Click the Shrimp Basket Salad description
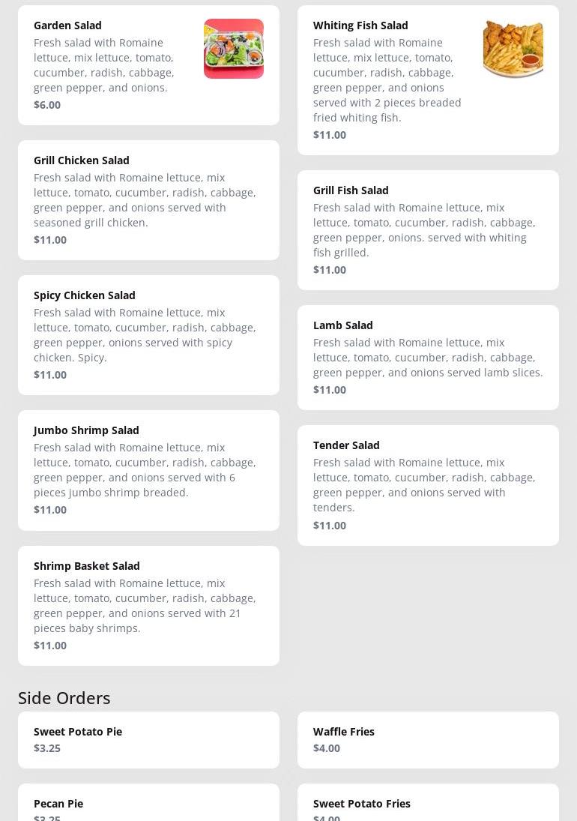The image size is (577, 821). [145, 606]
